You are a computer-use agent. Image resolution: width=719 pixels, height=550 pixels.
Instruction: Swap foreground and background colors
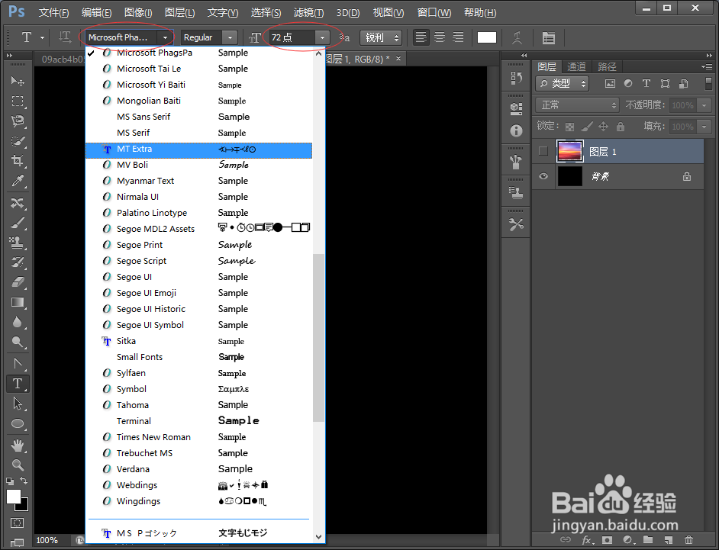tap(24, 481)
